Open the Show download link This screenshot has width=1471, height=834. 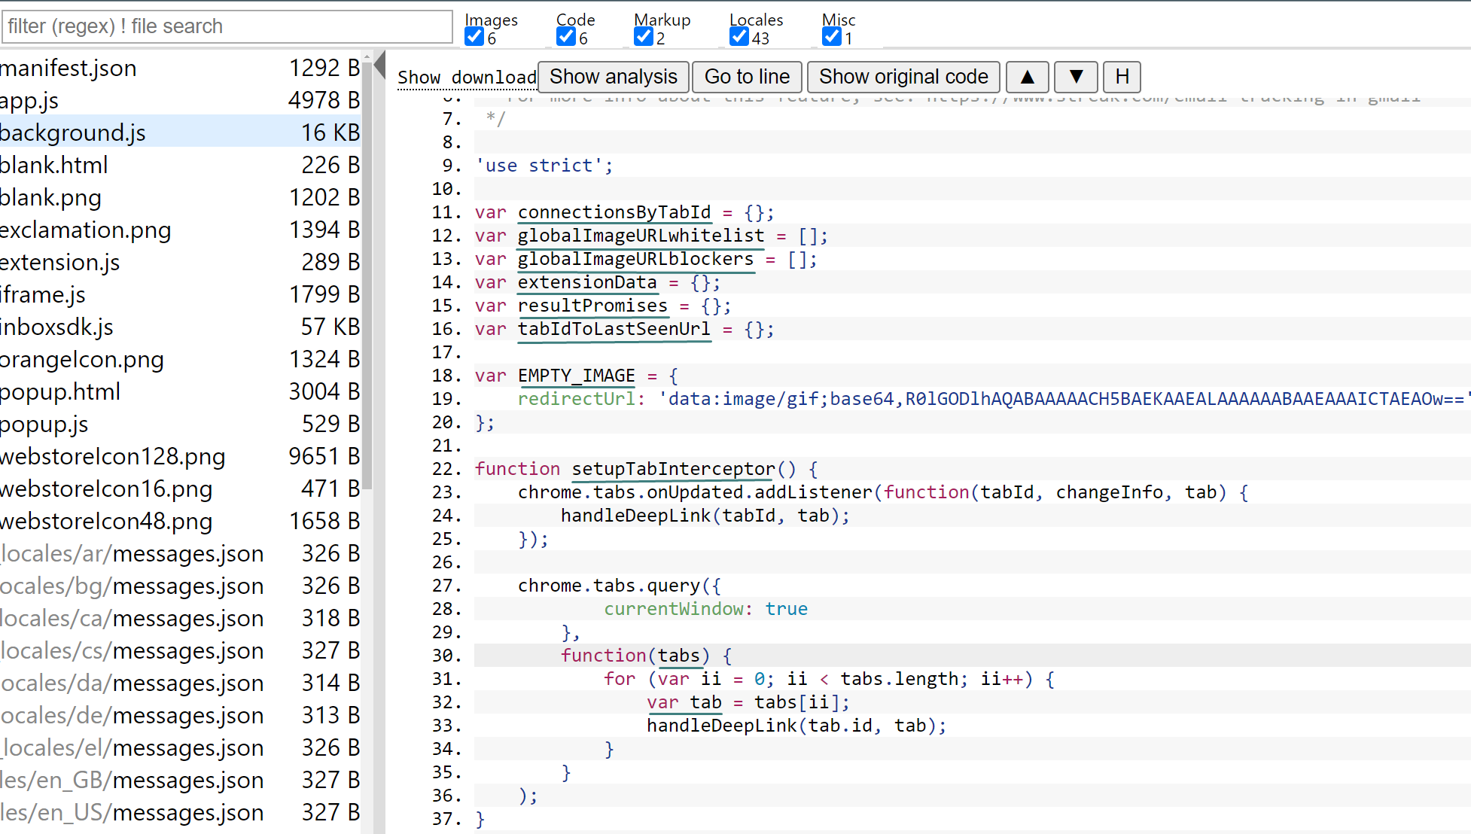point(467,77)
